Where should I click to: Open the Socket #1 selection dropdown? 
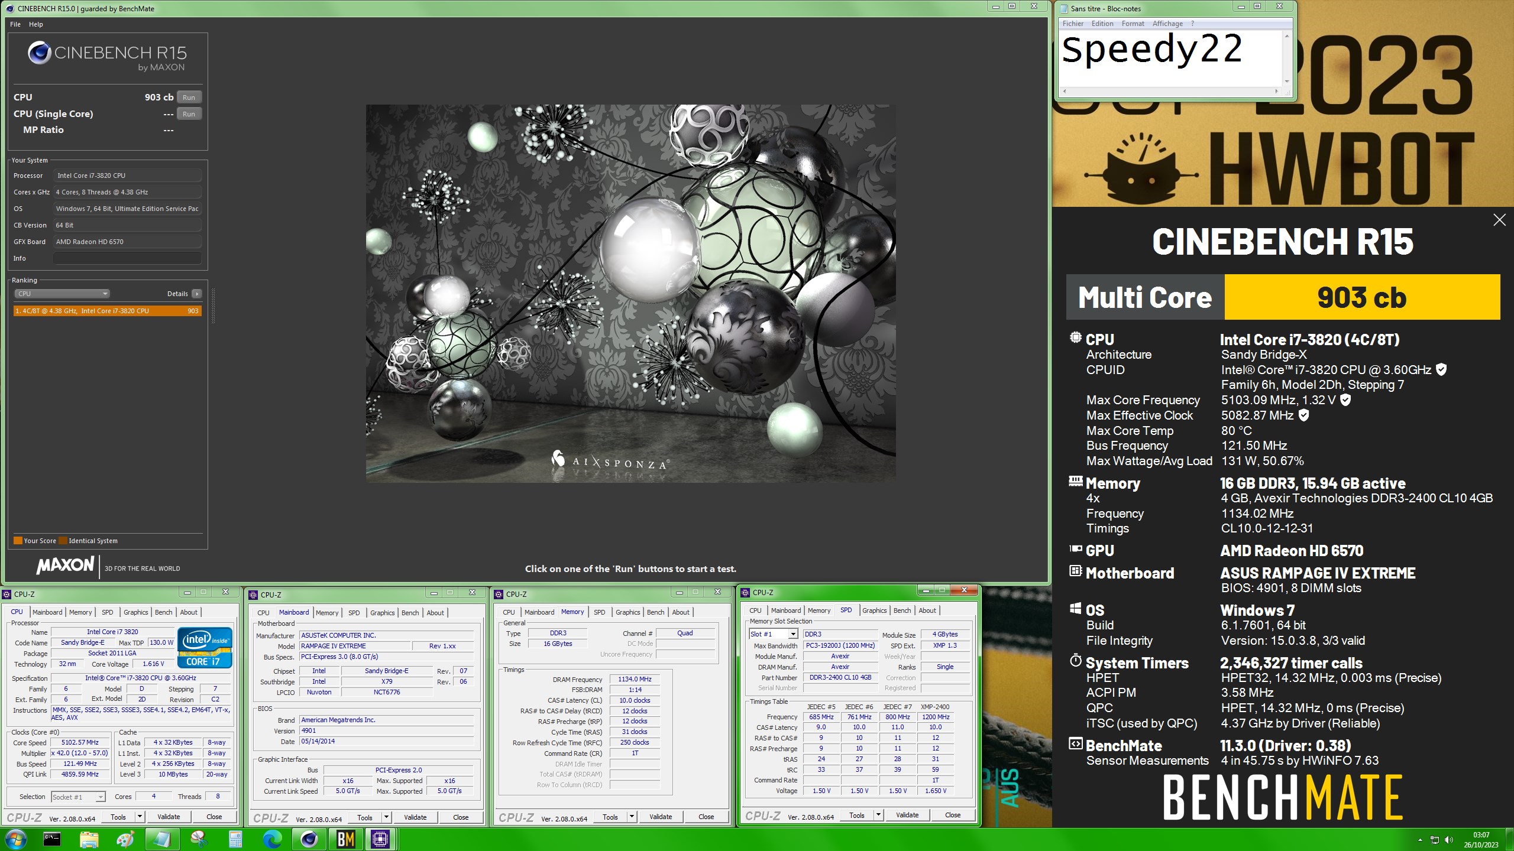[x=78, y=797]
